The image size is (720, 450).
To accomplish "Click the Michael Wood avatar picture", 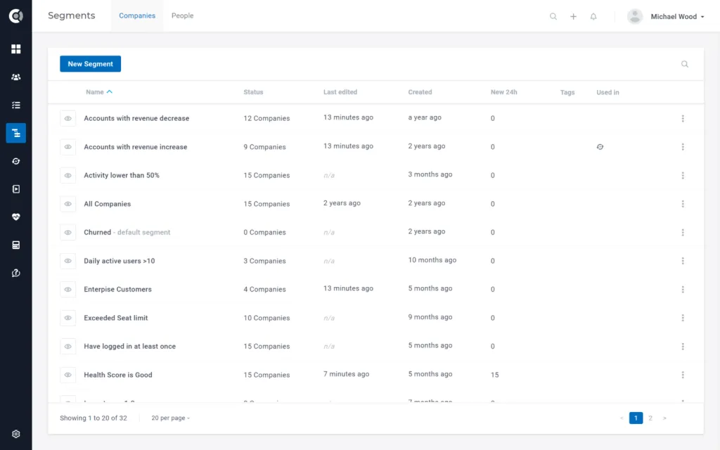I will [635, 17].
